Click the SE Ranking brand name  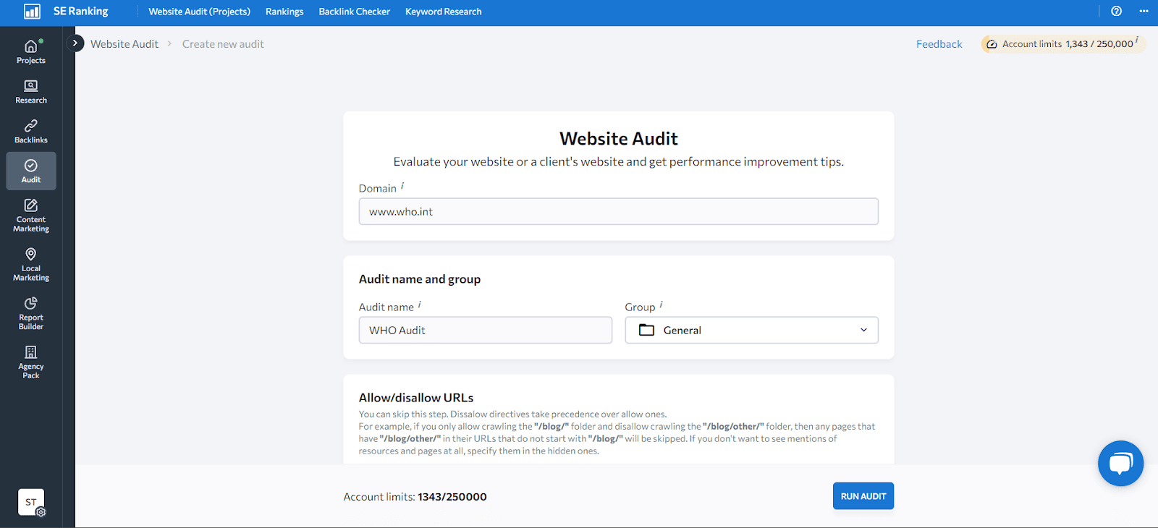(x=81, y=12)
